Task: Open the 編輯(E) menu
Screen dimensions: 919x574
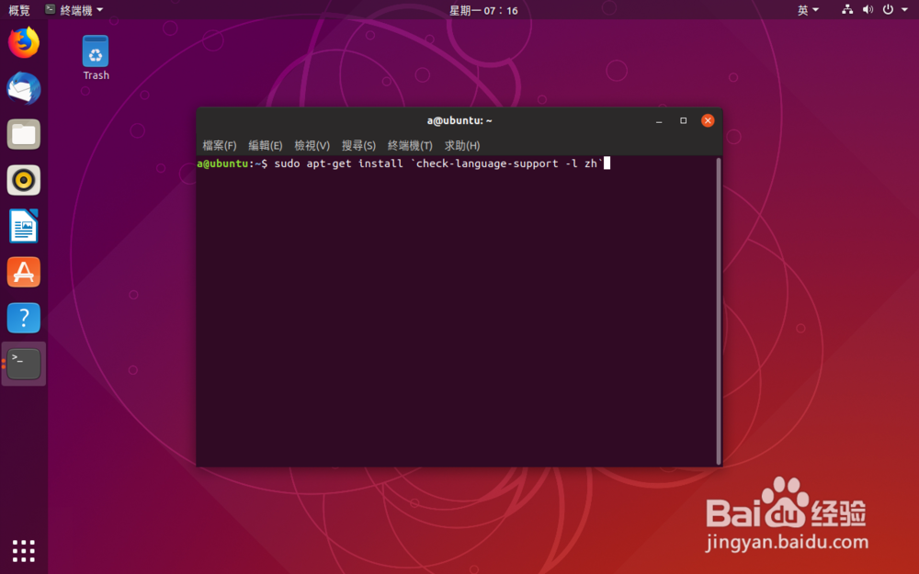Action: [x=265, y=145]
